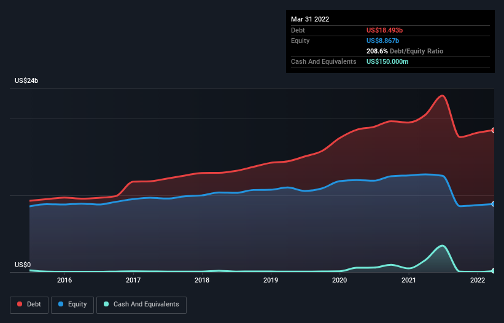The height and width of the screenshot is (323, 504).
Task: Click the 208.6% Debt/Equity Ratio text
Action: pos(405,51)
